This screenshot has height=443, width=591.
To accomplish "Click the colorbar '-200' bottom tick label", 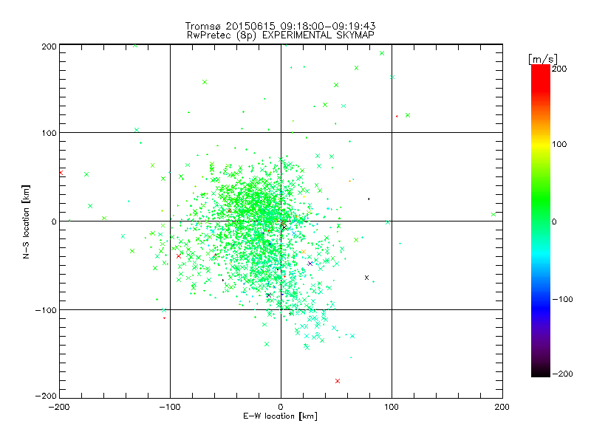I will [x=562, y=374].
